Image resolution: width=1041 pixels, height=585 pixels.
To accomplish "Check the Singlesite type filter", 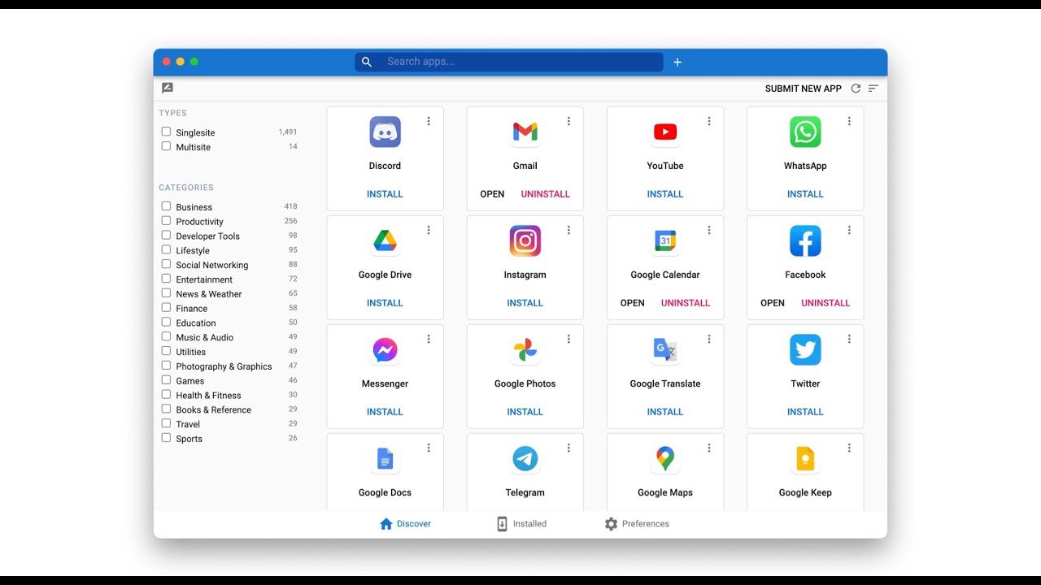I will click(x=166, y=132).
